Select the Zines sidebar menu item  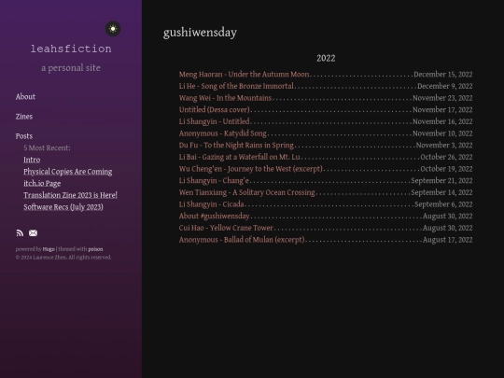tap(24, 117)
